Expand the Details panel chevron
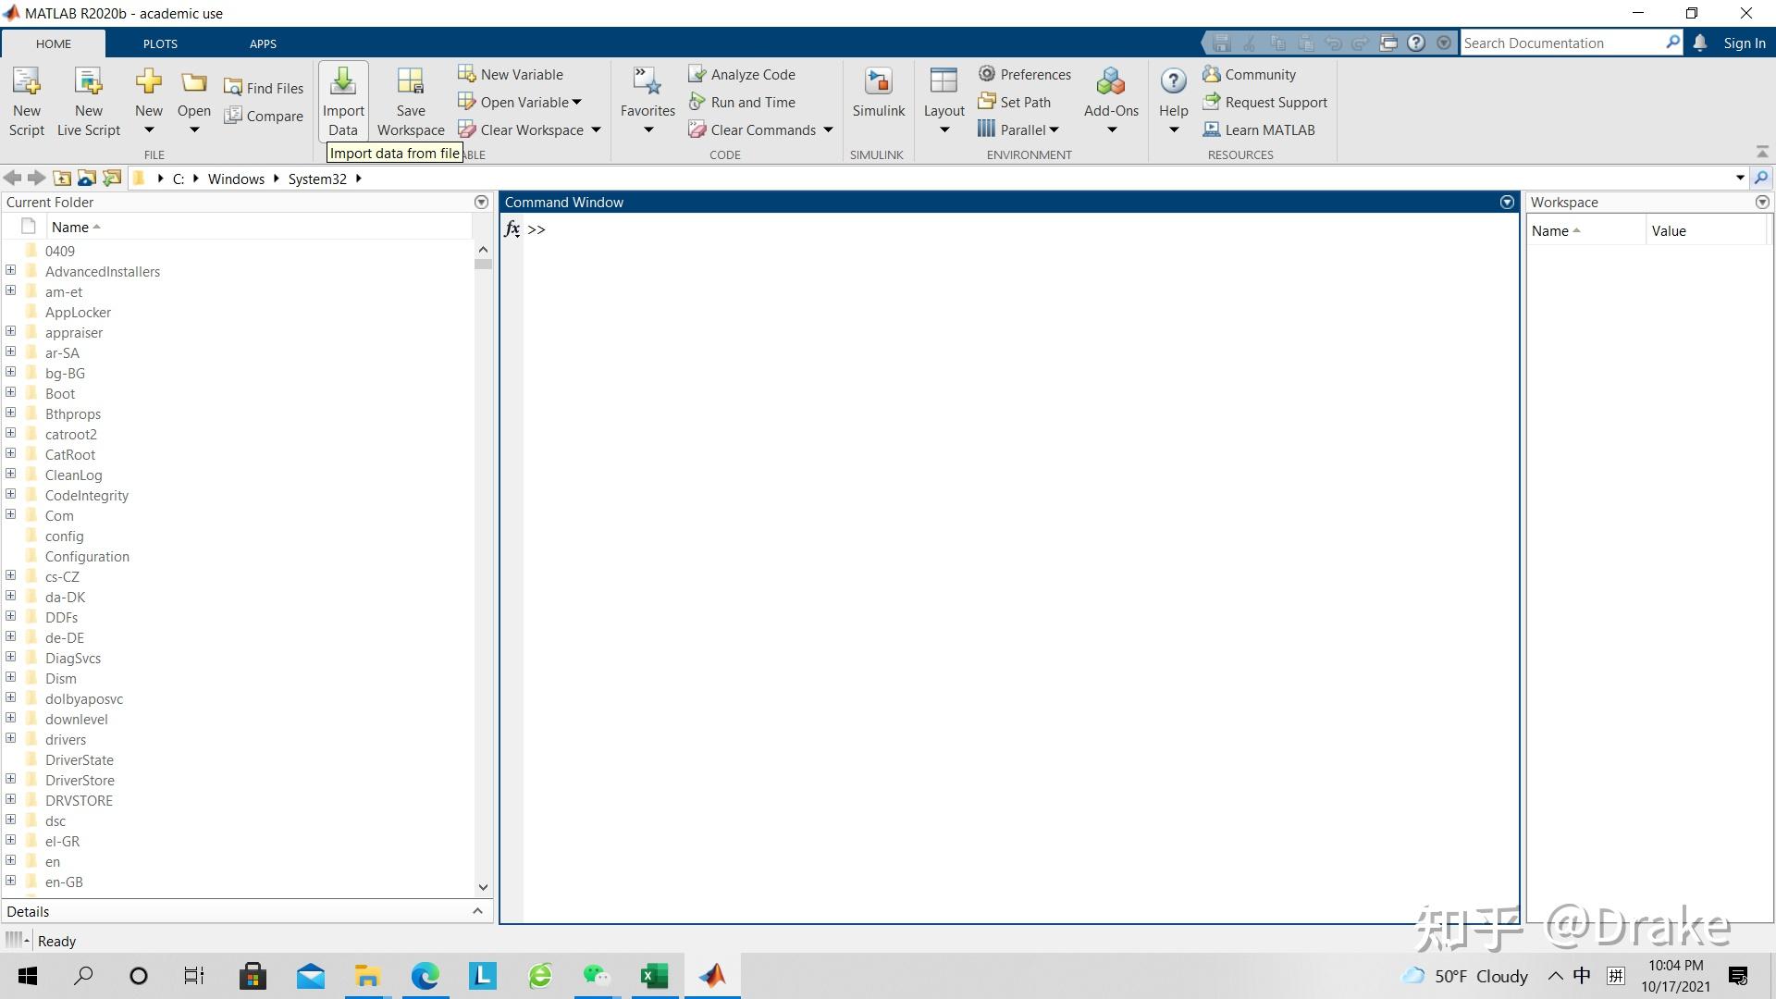The height and width of the screenshot is (999, 1776). coord(477,911)
